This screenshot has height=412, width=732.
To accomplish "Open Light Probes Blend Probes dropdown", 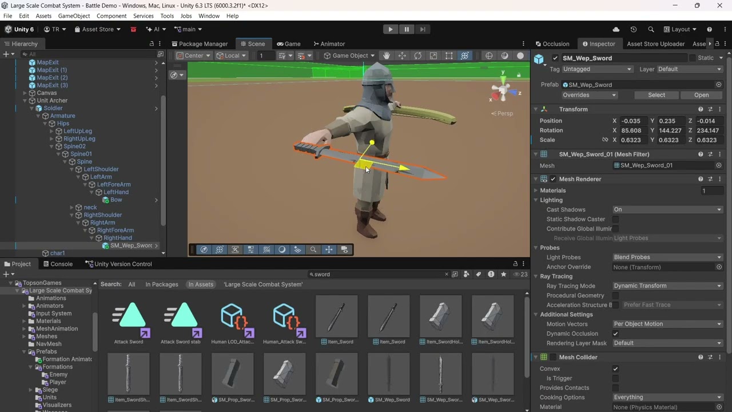I will 668,257.
